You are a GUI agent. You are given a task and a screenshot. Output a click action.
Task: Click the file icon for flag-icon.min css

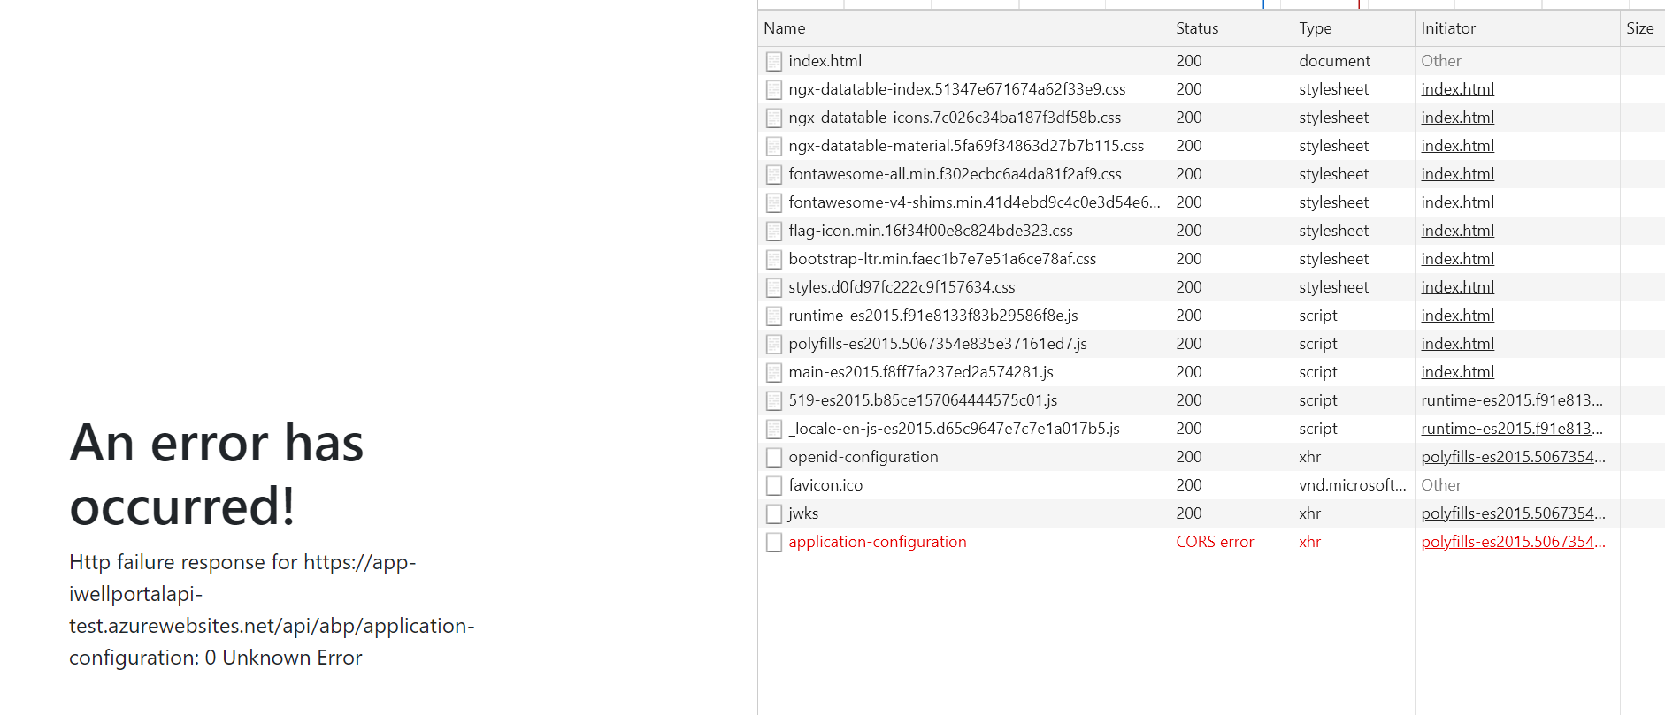click(774, 231)
